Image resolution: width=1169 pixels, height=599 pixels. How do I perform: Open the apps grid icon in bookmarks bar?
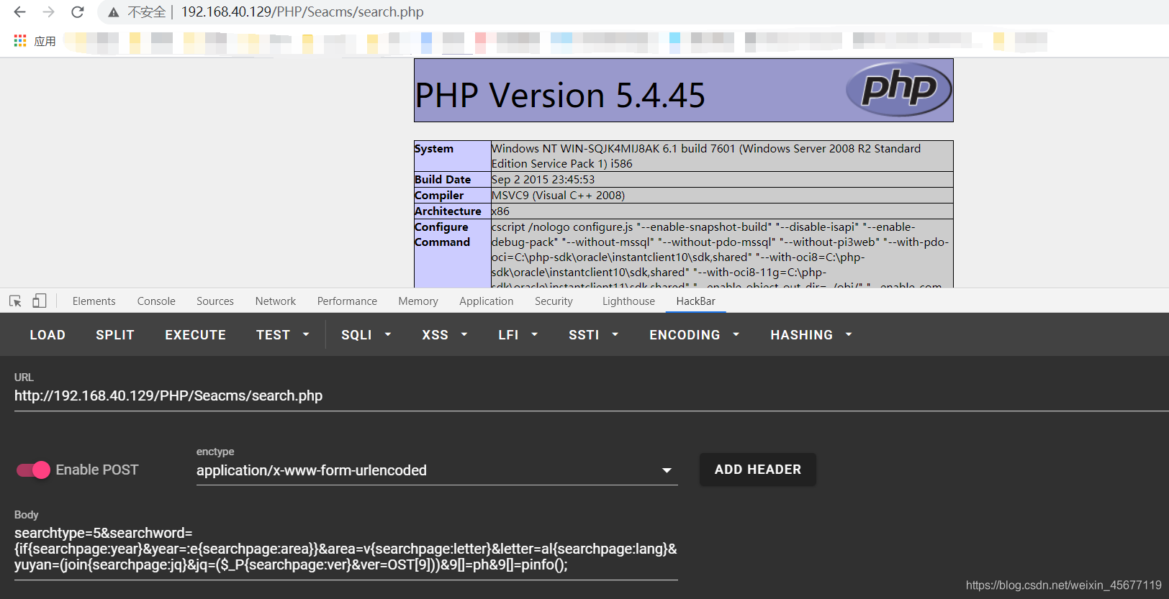20,41
